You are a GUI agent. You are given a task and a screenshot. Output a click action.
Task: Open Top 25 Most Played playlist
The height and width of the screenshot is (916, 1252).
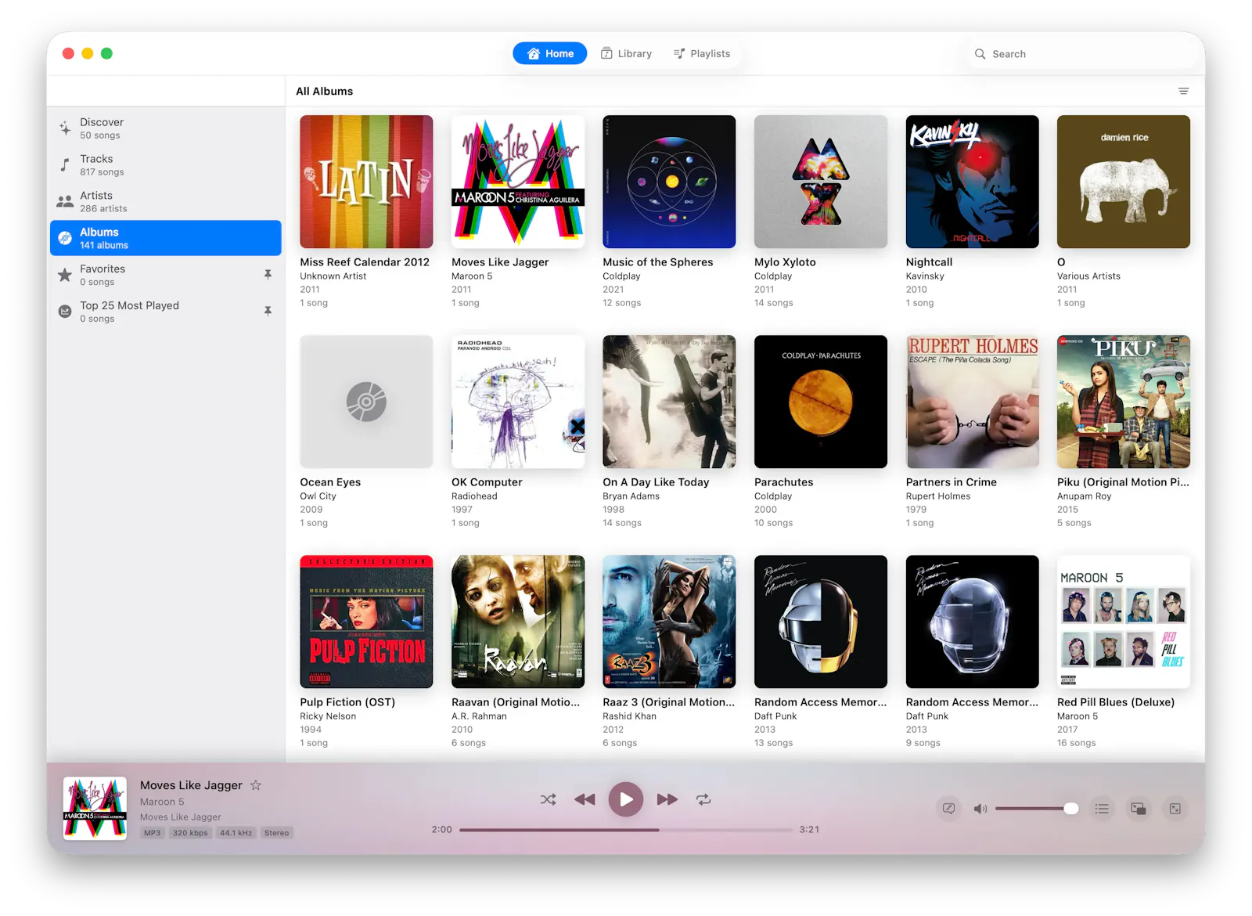[166, 312]
